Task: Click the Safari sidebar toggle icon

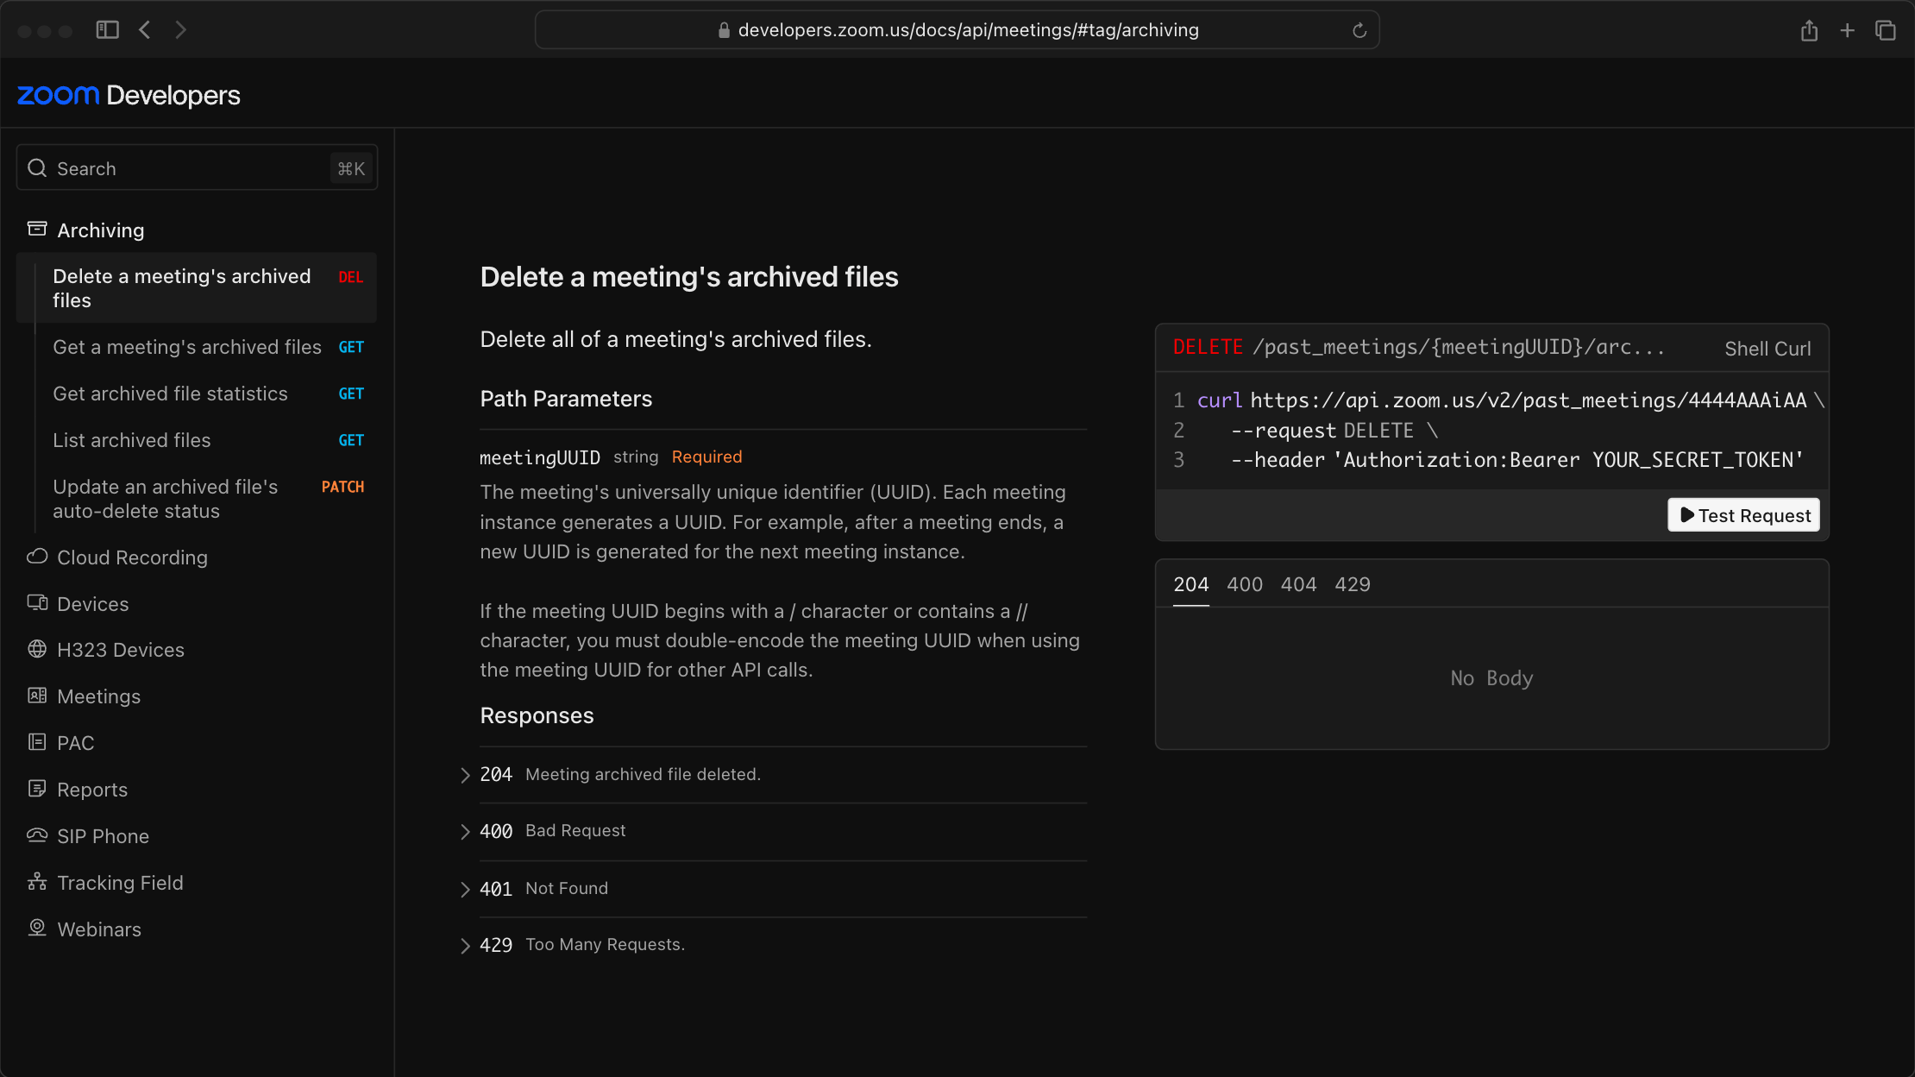Action: tap(107, 30)
